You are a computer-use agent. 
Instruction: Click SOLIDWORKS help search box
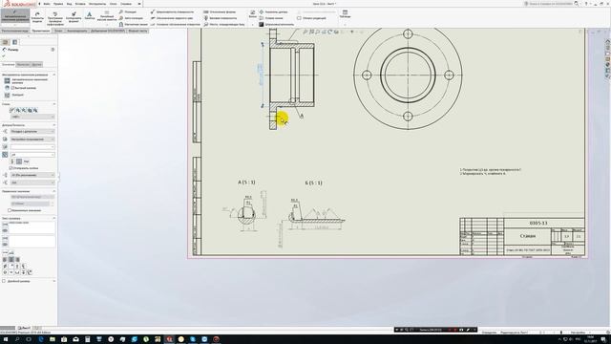pos(551,4)
